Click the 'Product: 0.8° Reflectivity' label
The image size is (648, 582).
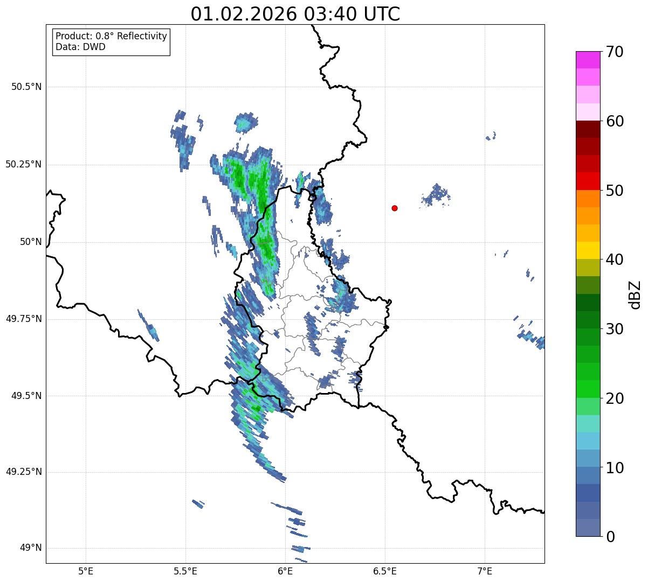(112, 36)
